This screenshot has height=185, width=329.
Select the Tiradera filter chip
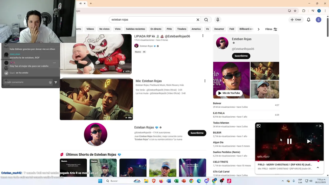coord(182,29)
